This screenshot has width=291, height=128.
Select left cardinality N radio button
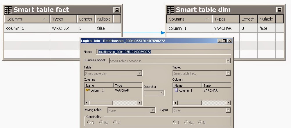coord(89,122)
